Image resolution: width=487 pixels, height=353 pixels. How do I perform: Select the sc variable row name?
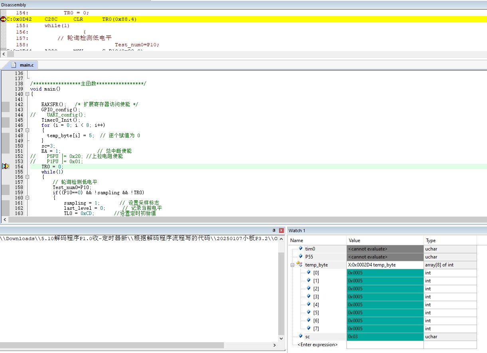click(307, 337)
